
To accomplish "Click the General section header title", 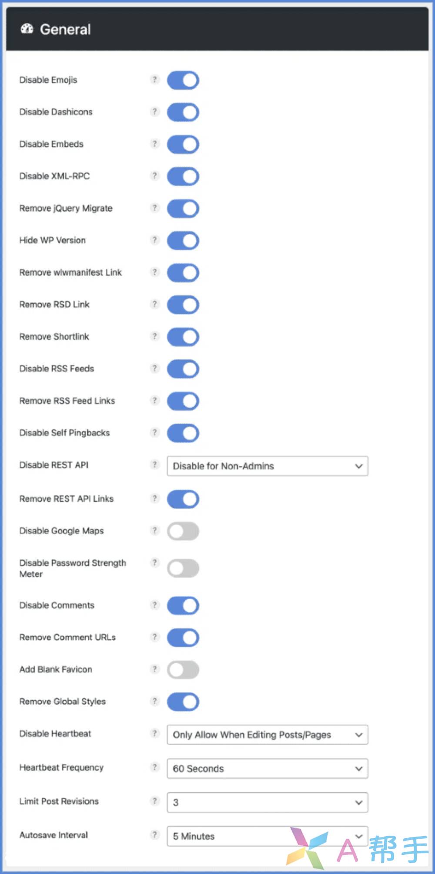I will pos(65,29).
